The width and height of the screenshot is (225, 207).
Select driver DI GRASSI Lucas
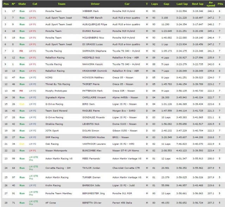pyautogui.click(x=92, y=44)
